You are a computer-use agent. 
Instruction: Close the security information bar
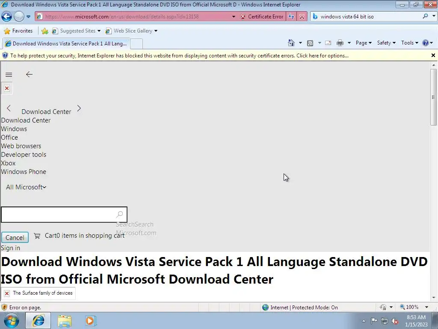(433, 55)
